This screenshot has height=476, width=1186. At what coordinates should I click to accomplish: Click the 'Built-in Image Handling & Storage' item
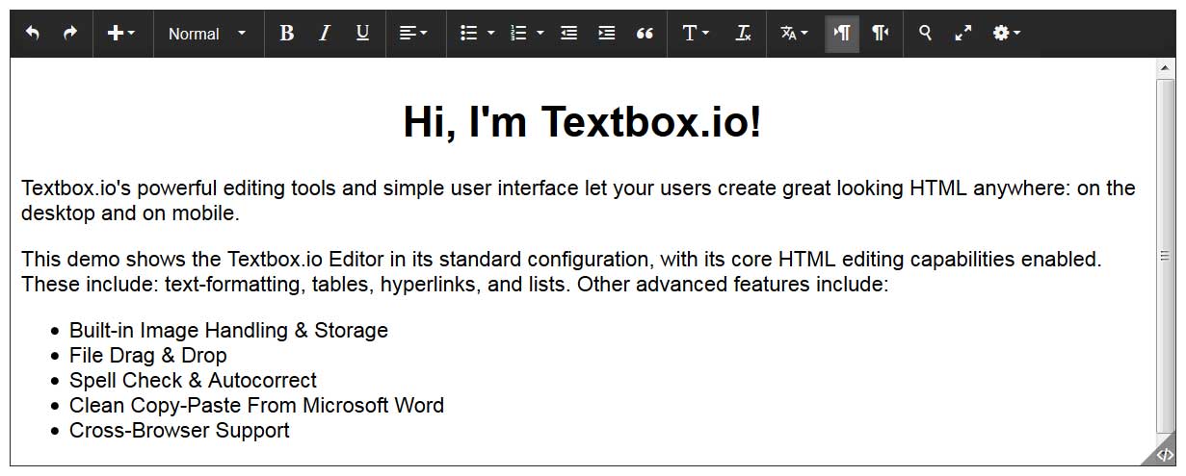pyautogui.click(x=228, y=330)
